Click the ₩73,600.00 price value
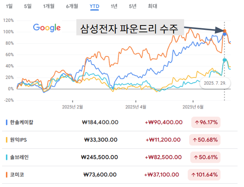Viewport: 244px width, 187px height. [x=100, y=175]
